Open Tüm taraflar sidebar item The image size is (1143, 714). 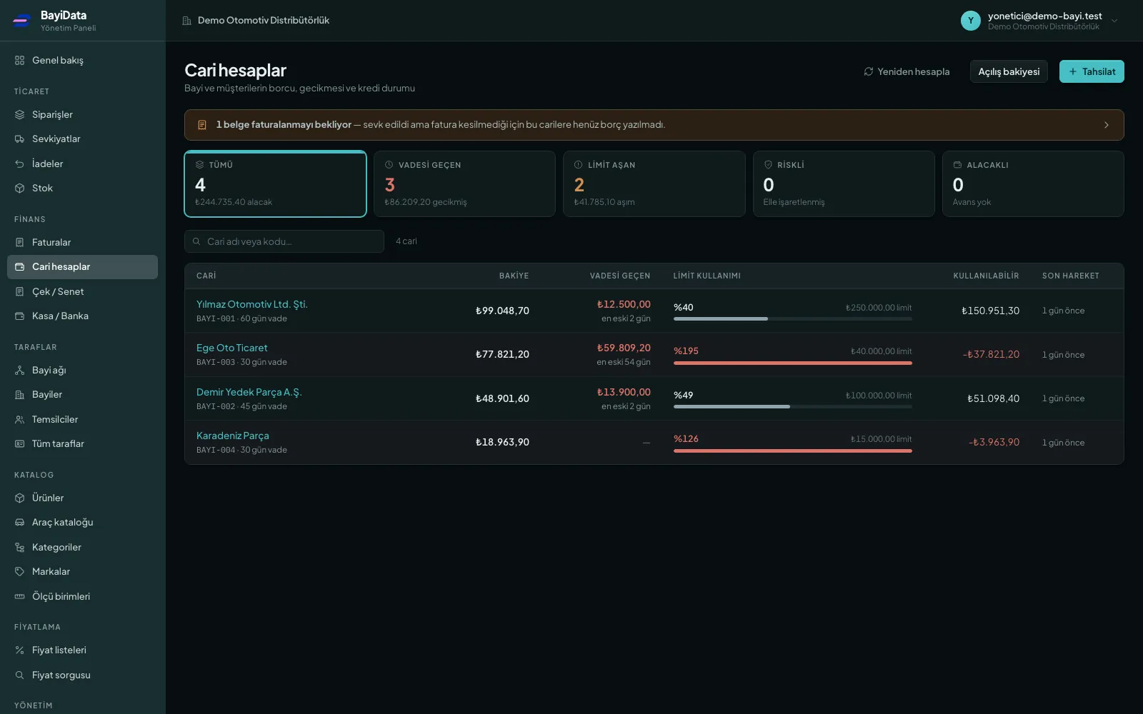(82, 444)
